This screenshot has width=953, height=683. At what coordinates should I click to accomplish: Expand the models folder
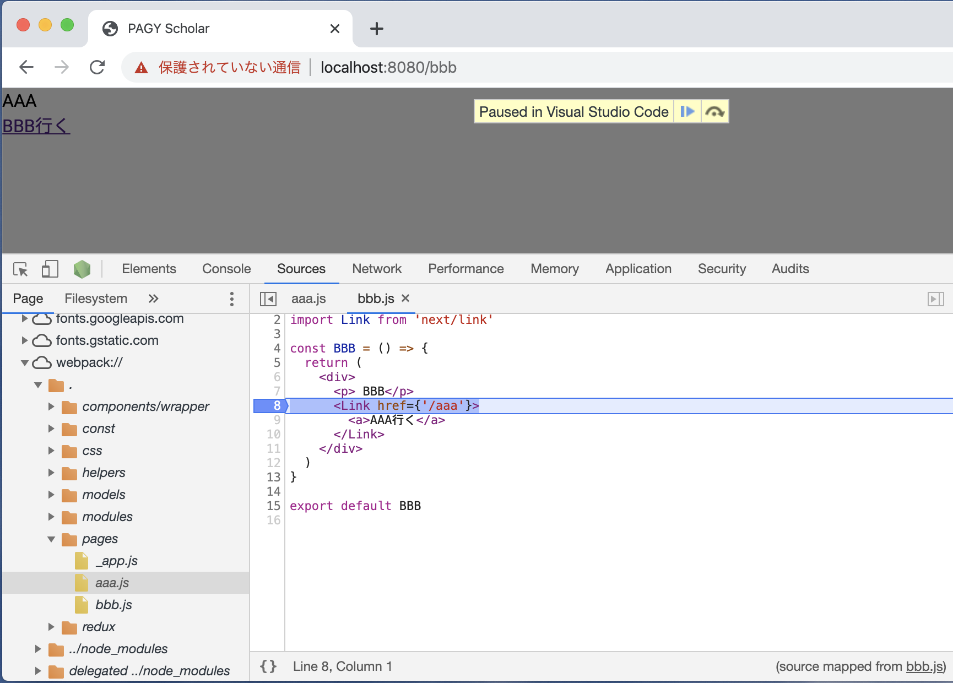coord(51,495)
